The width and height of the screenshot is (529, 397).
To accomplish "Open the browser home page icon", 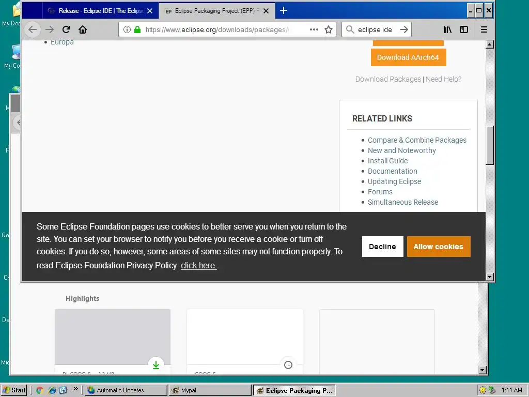I will click(83, 29).
